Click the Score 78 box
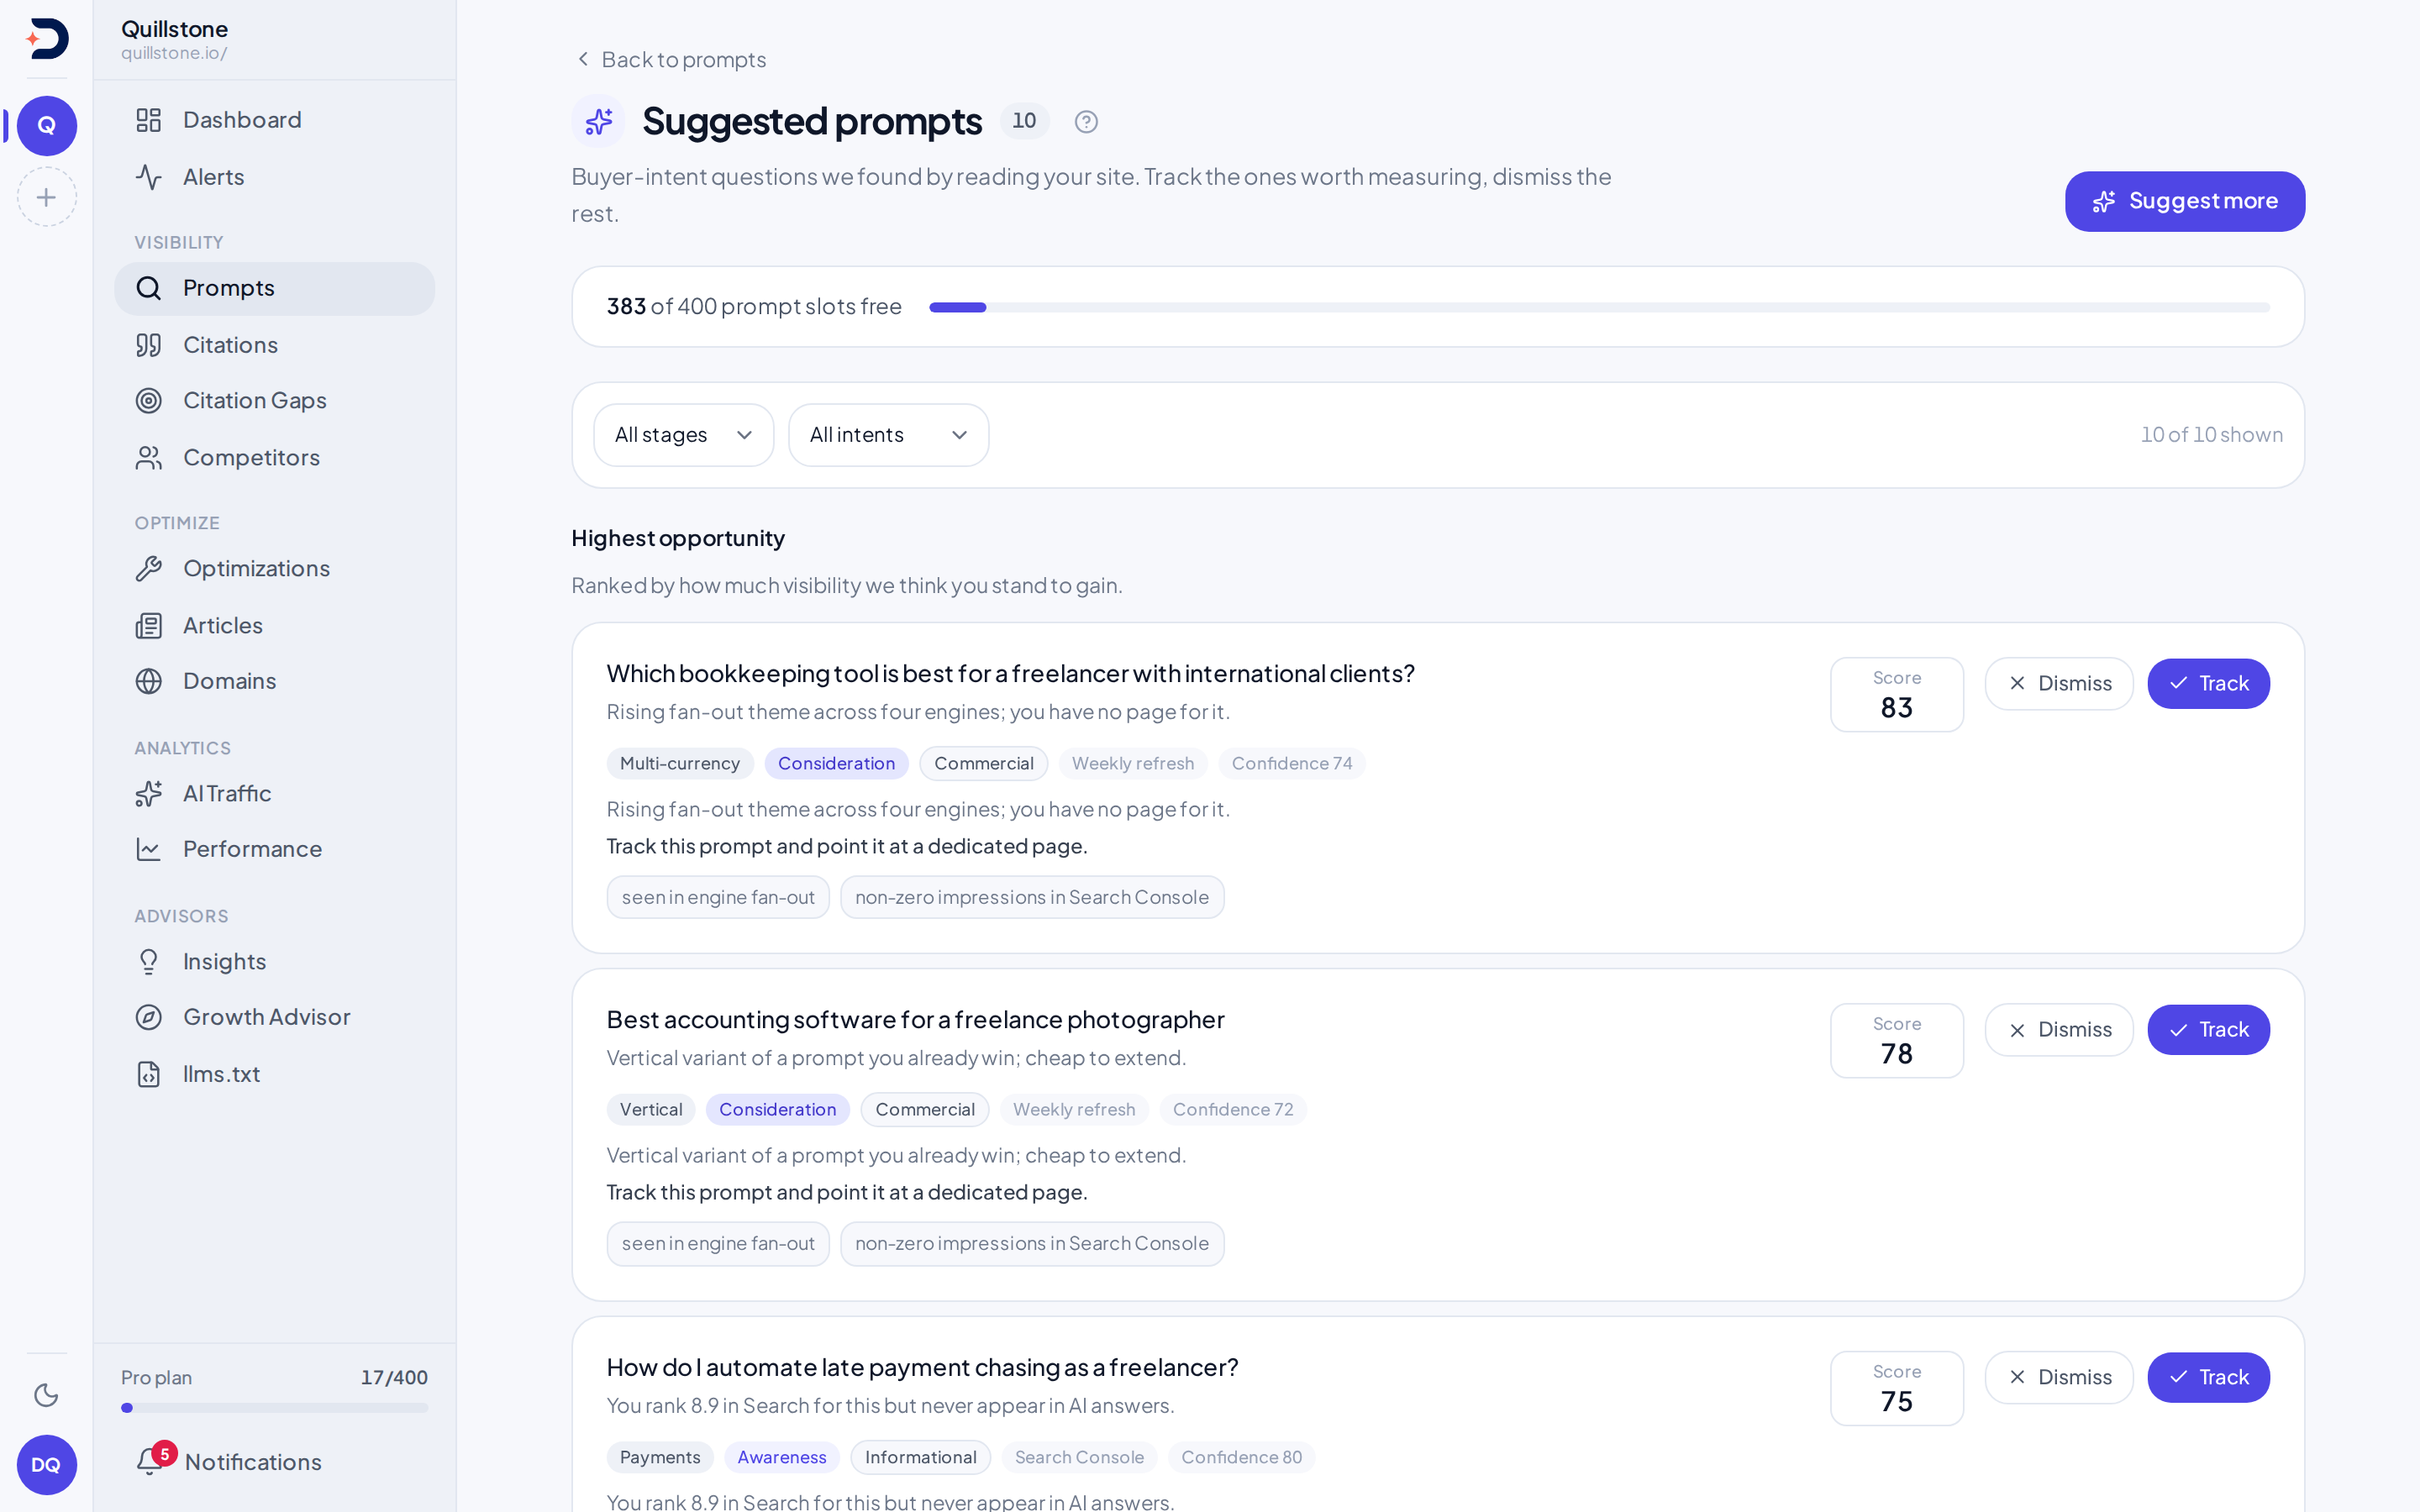The width and height of the screenshot is (2420, 1512). click(x=1897, y=1041)
